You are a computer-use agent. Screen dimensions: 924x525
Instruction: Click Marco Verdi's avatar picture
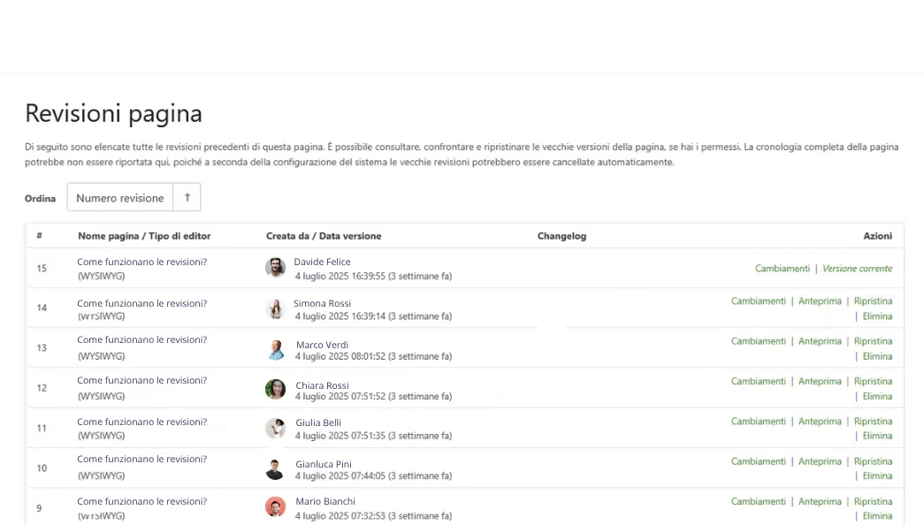[x=276, y=349]
